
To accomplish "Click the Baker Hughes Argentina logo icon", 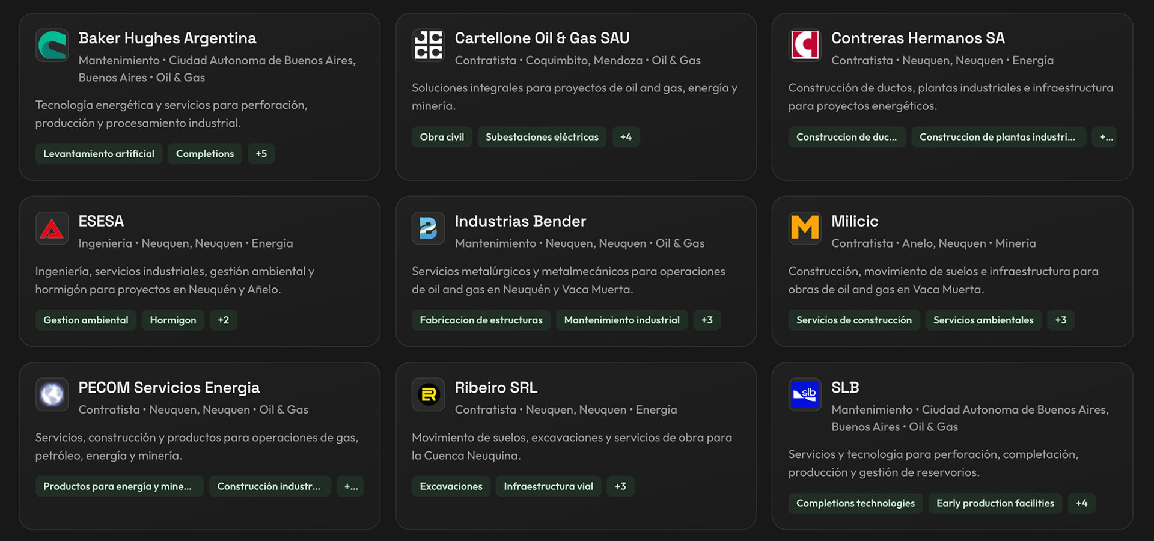I will tap(52, 45).
